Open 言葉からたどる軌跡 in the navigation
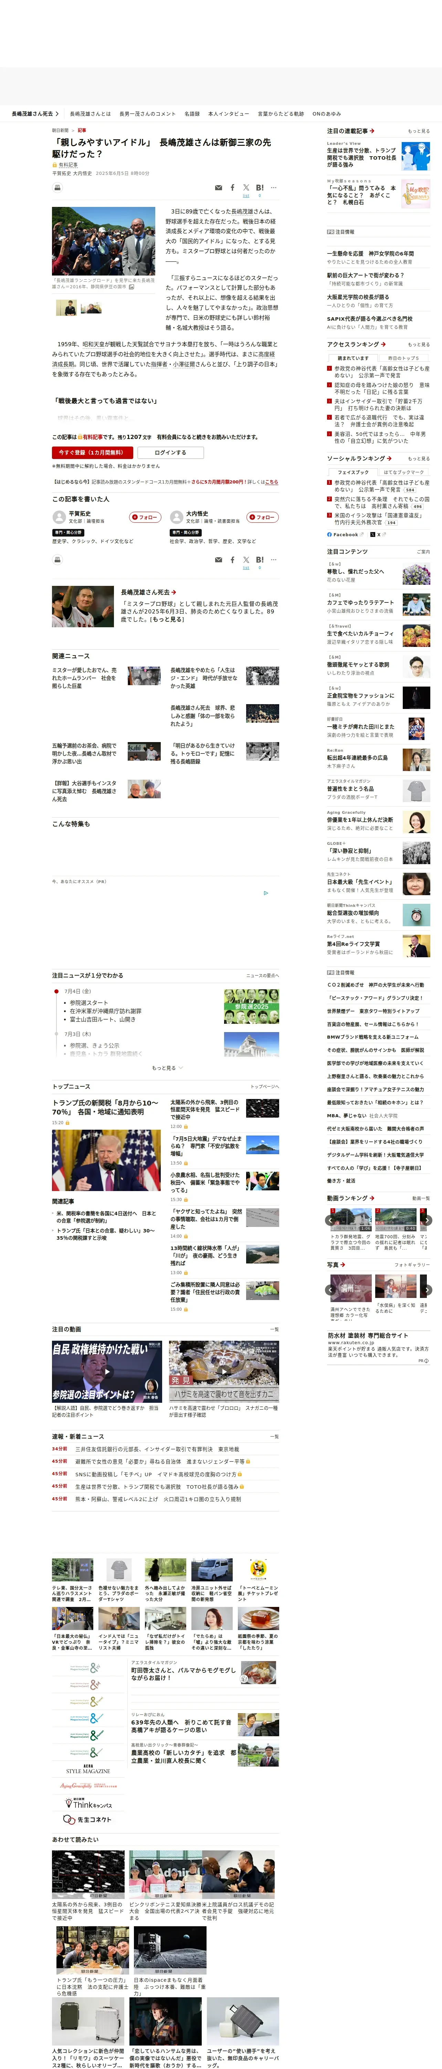442x2069 pixels. pyautogui.click(x=281, y=114)
